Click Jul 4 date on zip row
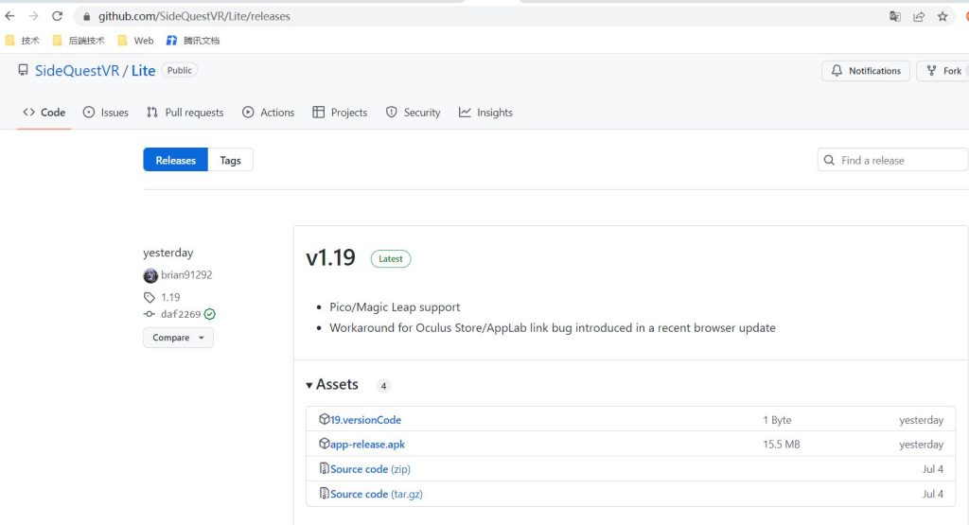 click(933, 469)
